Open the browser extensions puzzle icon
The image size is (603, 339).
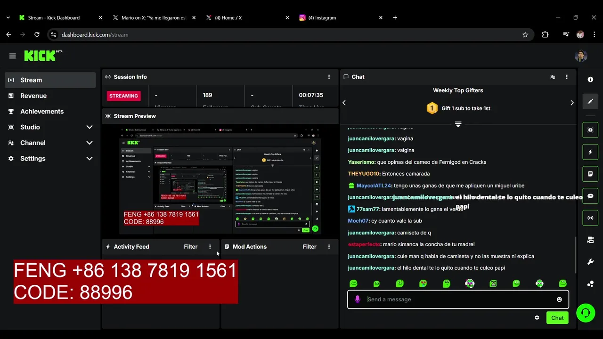pyautogui.click(x=545, y=34)
